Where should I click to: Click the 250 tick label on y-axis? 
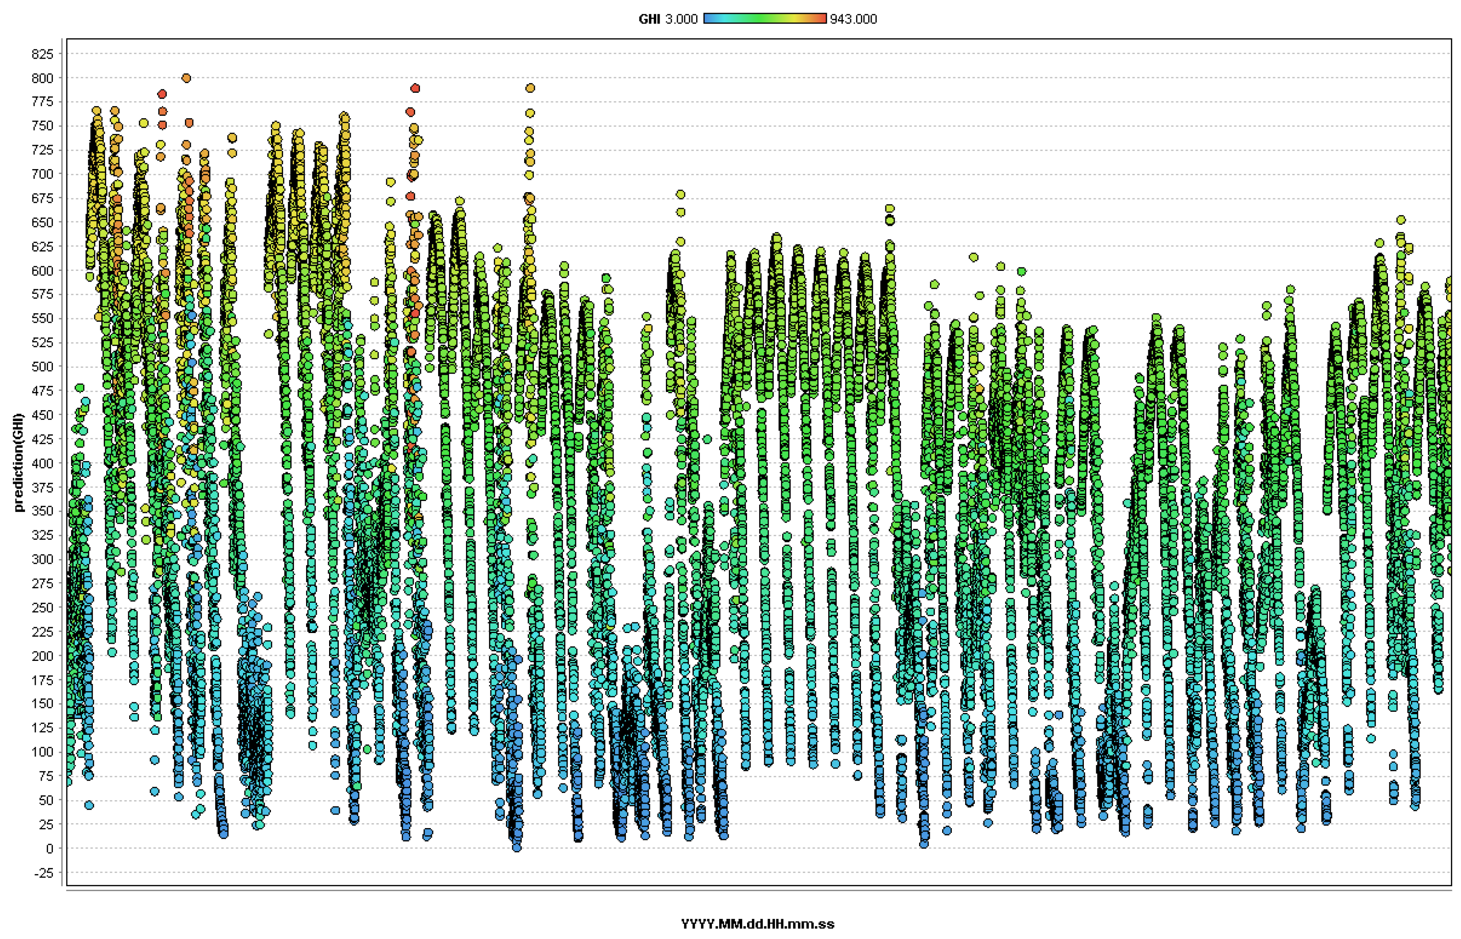42,608
